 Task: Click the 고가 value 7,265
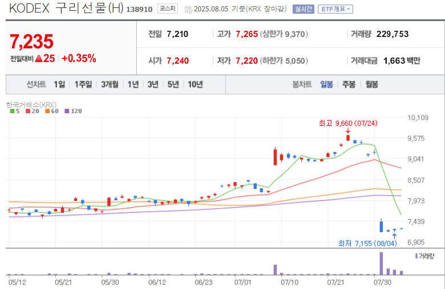pyautogui.click(x=246, y=34)
